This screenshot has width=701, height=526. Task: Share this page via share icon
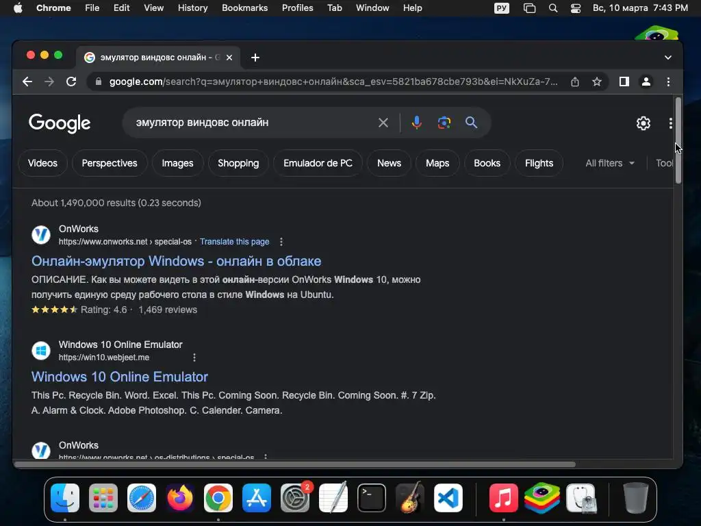point(575,82)
